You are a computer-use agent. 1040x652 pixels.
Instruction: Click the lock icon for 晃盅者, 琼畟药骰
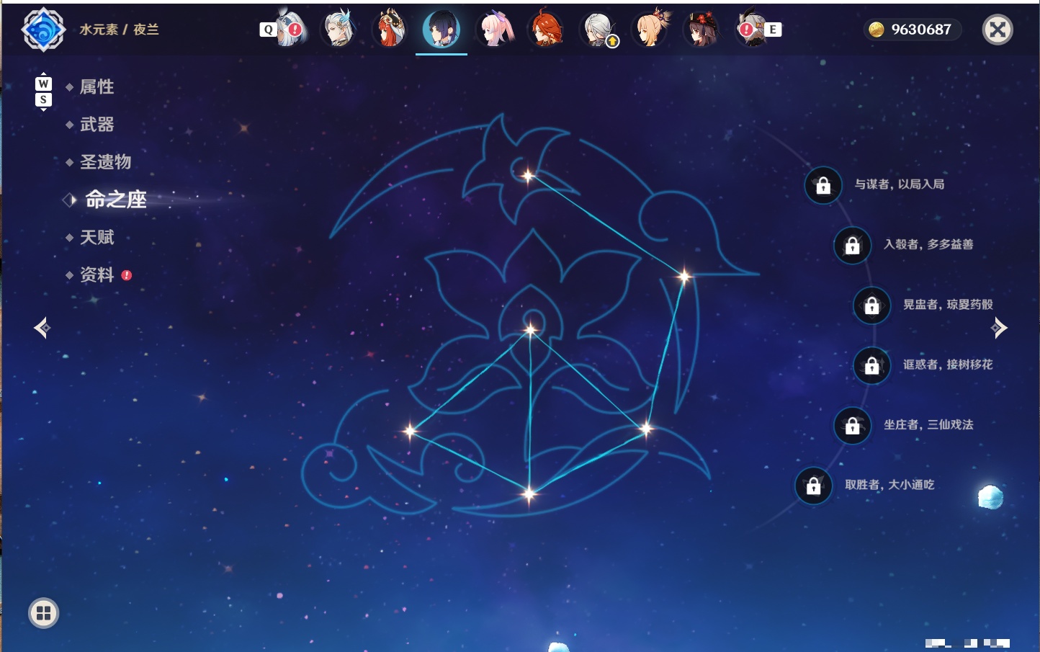[x=872, y=305]
